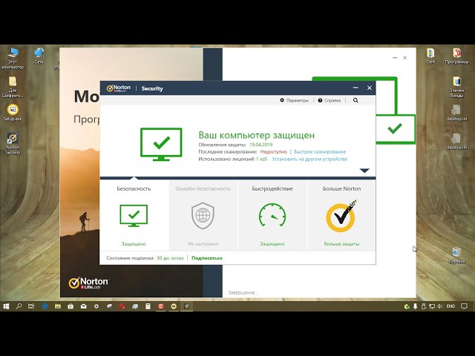
Task: Click Защищено label under Безопасность
Action: 134,244
